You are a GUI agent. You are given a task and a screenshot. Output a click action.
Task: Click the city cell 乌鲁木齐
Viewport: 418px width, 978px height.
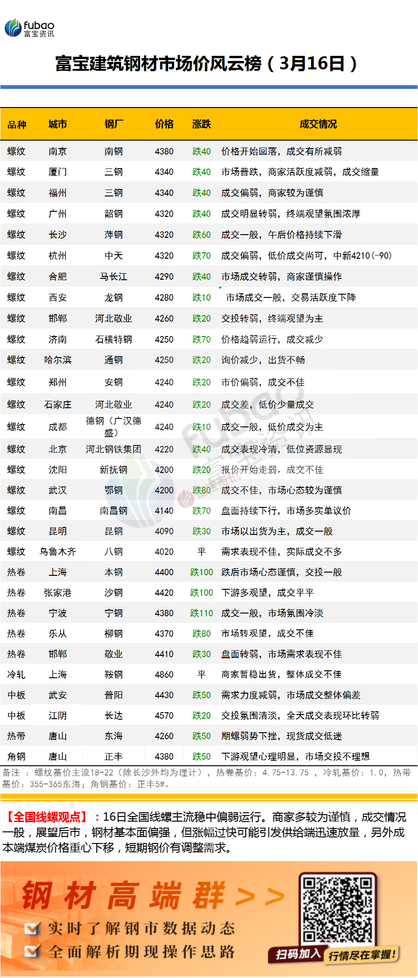point(58,552)
